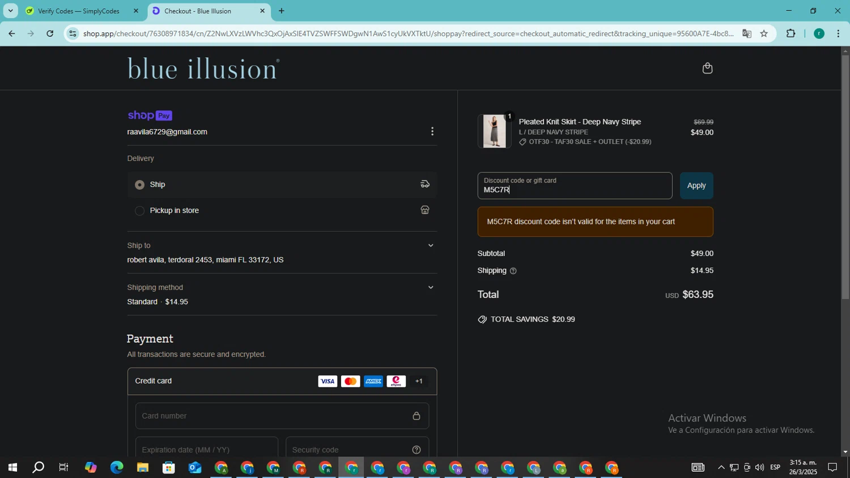The image size is (850, 478).
Task: Click TOTAL SAVINGS $20.99 text
Action: [x=533, y=319]
